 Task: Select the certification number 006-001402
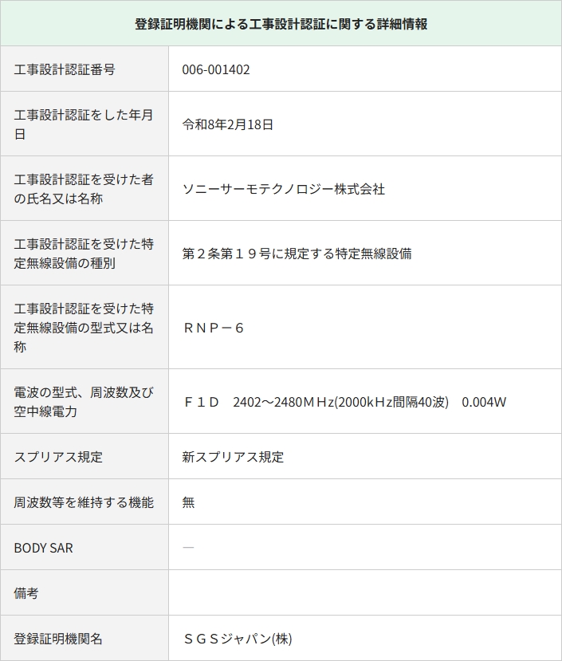216,70
